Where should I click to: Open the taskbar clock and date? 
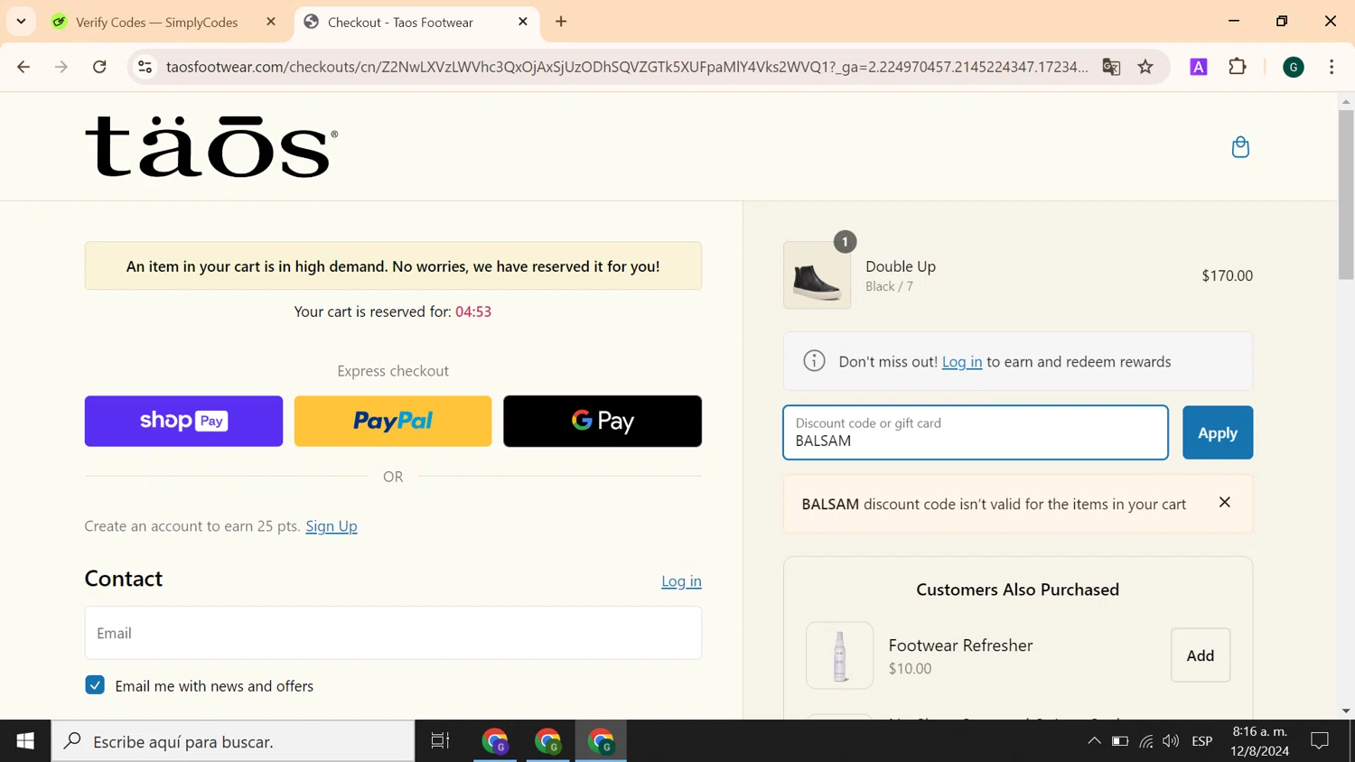tap(1259, 741)
